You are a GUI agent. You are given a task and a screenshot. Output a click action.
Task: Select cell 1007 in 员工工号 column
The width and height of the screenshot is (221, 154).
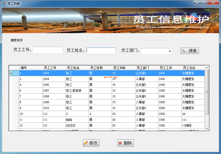(54, 91)
